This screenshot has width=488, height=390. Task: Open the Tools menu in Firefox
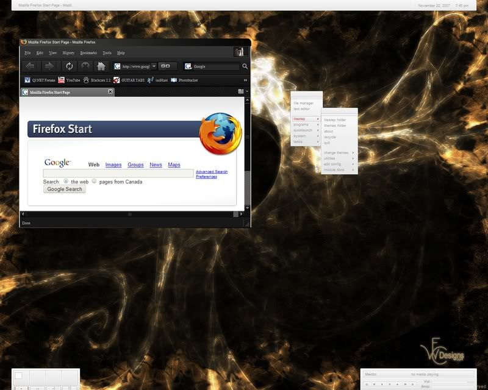[107, 53]
